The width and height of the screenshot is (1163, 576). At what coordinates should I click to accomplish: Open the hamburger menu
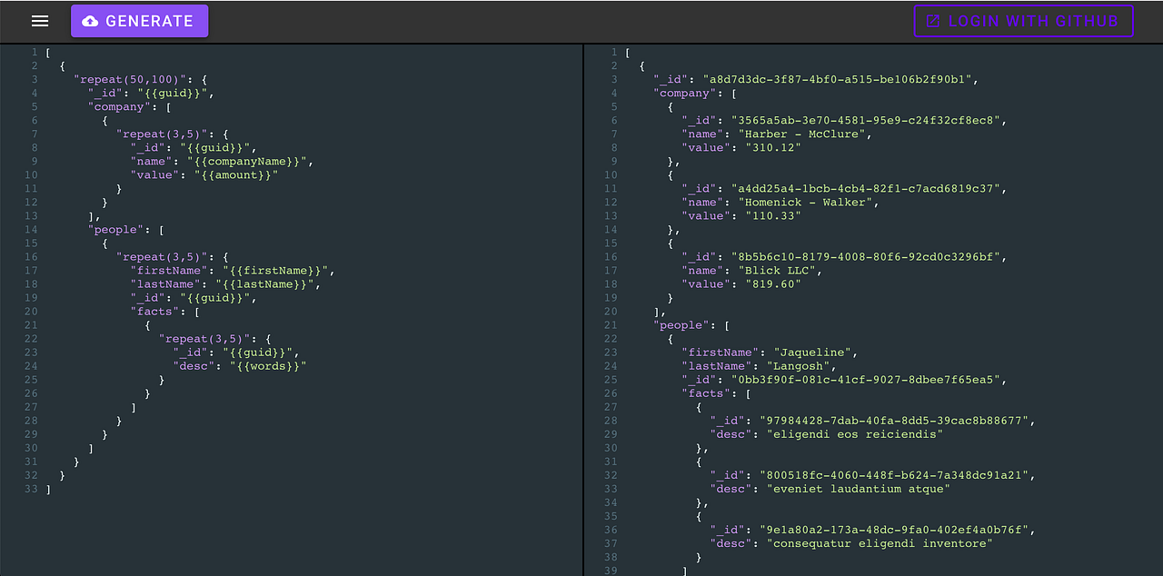(39, 20)
